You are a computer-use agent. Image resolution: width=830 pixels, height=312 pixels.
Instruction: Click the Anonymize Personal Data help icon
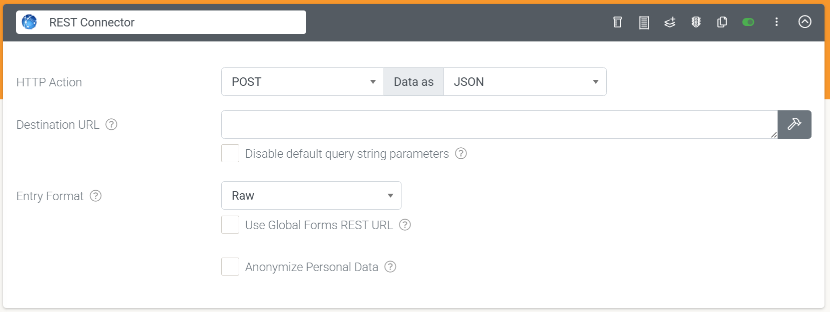(391, 267)
